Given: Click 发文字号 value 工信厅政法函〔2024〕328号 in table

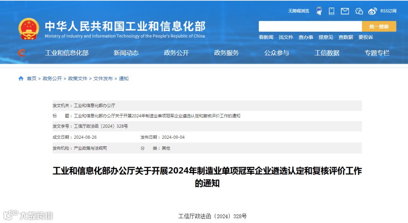Looking at the screenshot, I should coord(101,126).
